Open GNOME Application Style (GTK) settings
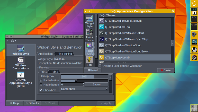 (x=21, y=80)
